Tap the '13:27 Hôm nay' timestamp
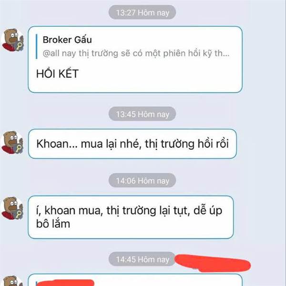The image size is (286, 286). (142, 12)
